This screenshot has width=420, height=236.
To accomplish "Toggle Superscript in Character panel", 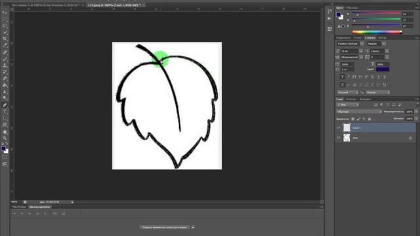I will [x=366, y=77].
